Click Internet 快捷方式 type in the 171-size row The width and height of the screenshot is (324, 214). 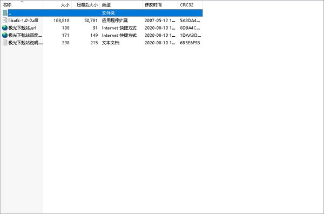click(x=119, y=35)
